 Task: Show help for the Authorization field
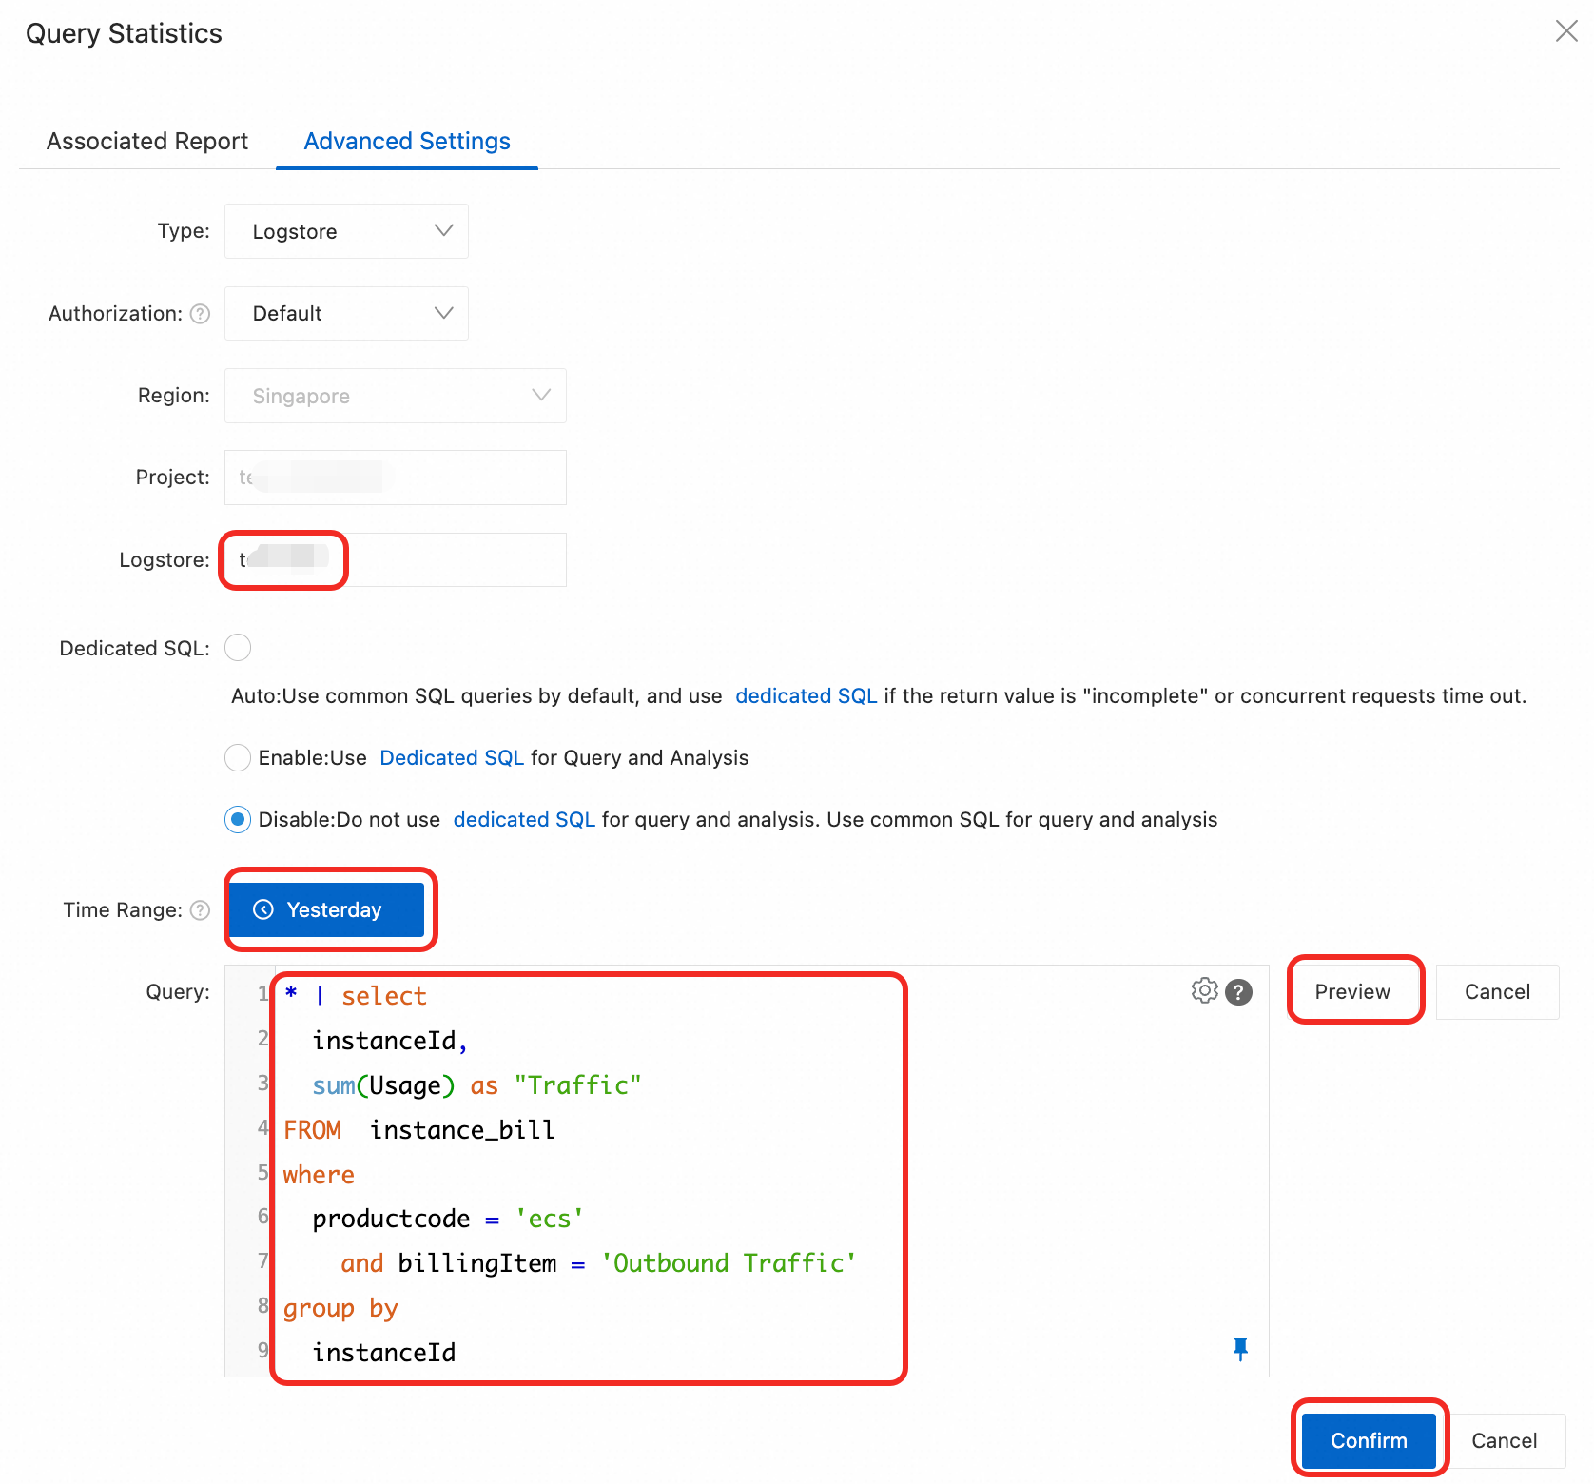pos(200,314)
